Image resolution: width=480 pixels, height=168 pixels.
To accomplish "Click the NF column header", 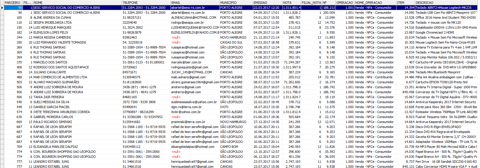I will click(329, 3).
